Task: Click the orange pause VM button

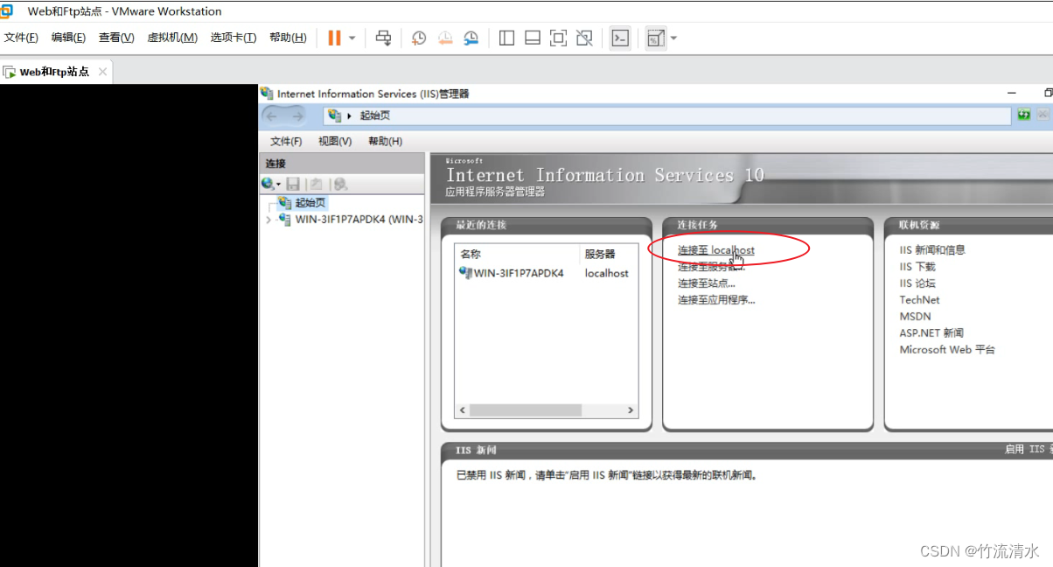Action: point(334,38)
